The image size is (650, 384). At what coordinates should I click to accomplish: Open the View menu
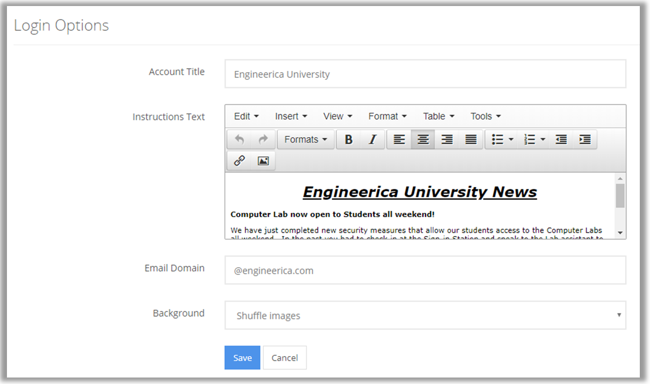coord(338,116)
